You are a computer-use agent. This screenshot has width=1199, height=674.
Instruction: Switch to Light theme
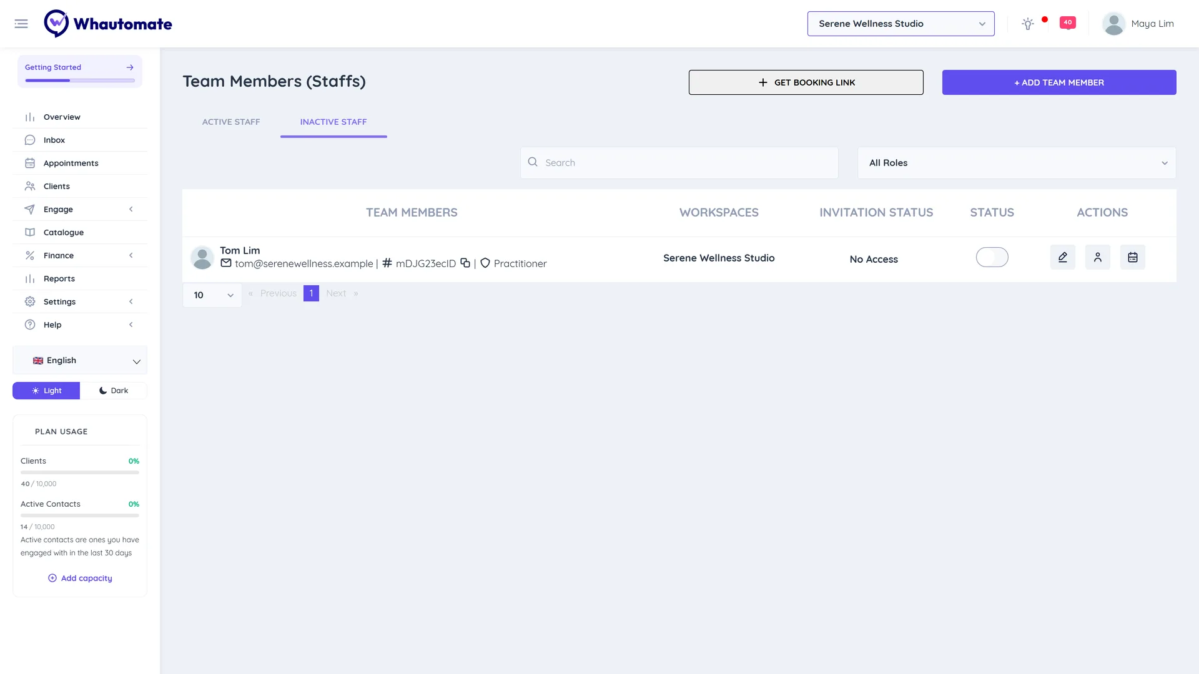click(46, 391)
